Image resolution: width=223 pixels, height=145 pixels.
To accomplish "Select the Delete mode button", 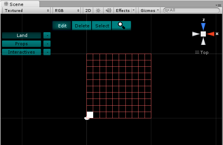I will point(82,26).
